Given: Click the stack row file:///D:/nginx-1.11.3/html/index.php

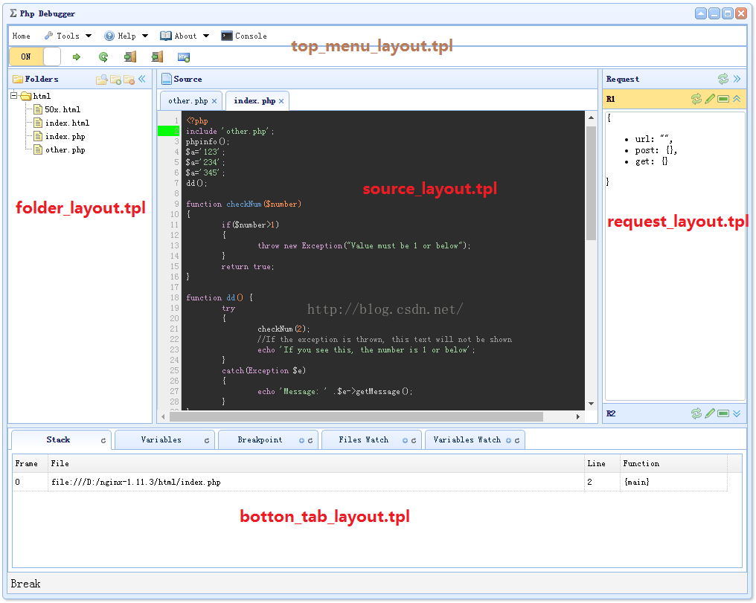Looking at the screenshot, I should pyautogui.click(x=370, y=482).
